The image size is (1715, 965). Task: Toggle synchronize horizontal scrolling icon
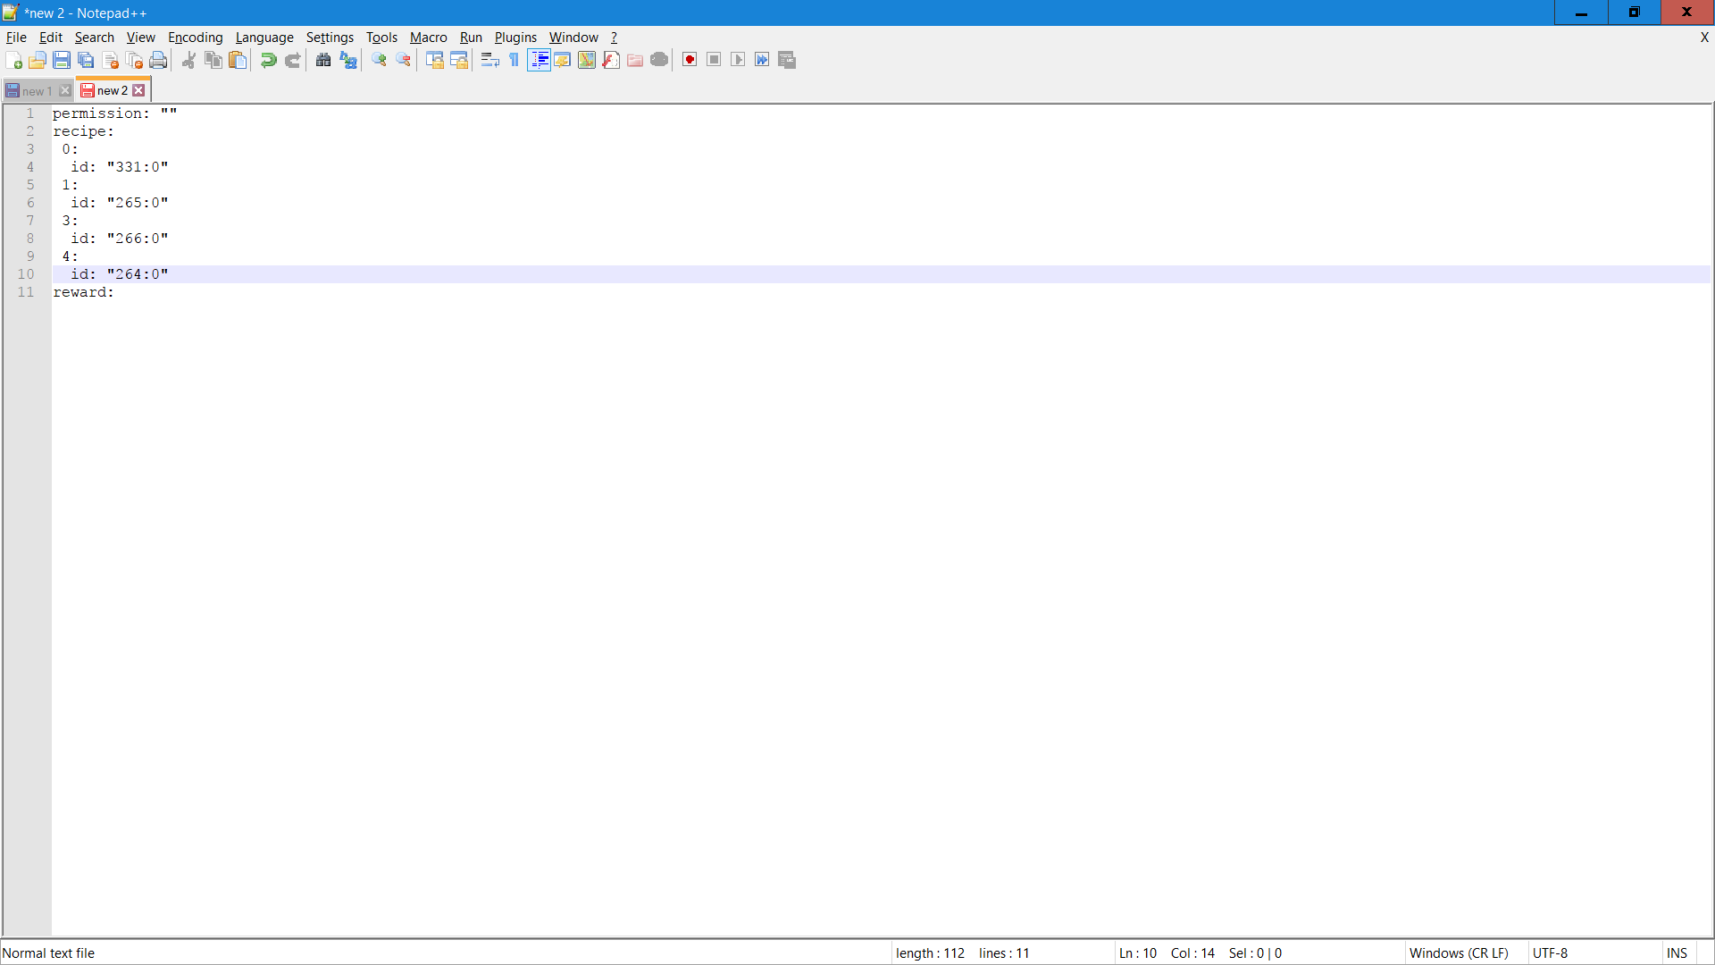pos(458,60)
